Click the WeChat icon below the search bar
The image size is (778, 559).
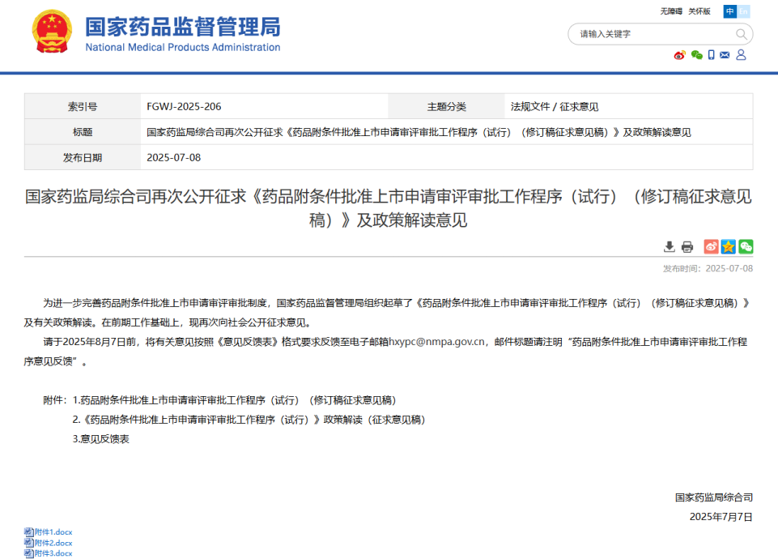coord(697,55)
